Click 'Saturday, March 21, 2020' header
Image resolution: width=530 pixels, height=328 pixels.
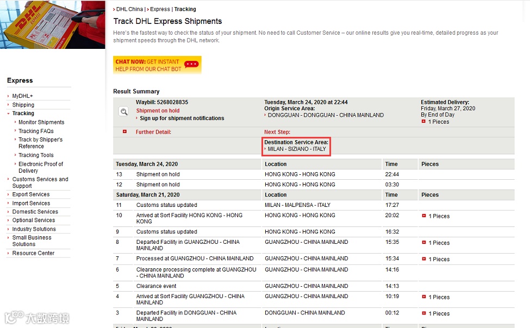148,195
